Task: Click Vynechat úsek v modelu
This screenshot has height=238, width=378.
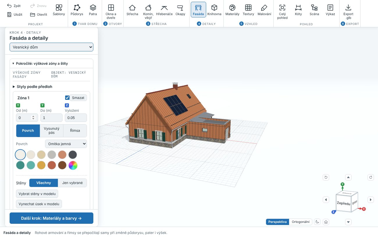Action: click(39, 204)
